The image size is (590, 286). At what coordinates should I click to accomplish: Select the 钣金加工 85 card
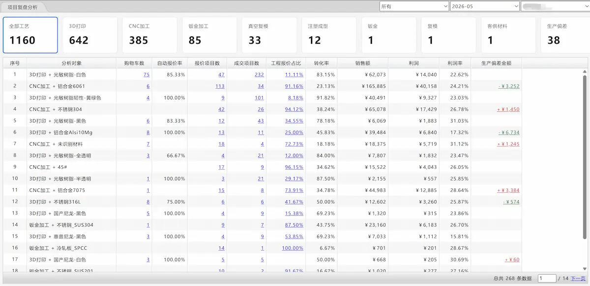coord(209,35)
